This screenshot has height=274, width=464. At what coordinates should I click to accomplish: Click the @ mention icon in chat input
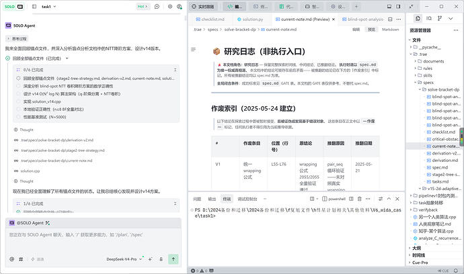(12, 259)
